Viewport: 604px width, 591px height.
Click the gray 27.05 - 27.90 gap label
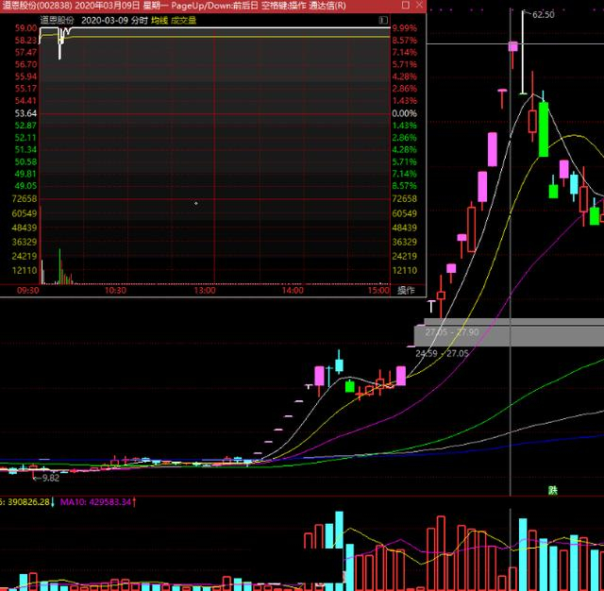[452, 332]
